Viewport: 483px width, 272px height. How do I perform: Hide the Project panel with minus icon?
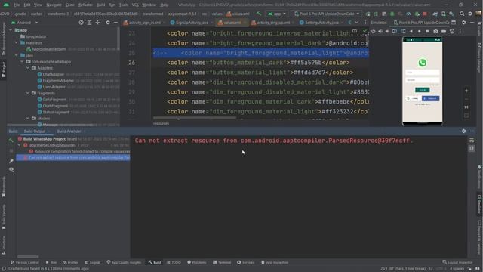coord(115,23)
